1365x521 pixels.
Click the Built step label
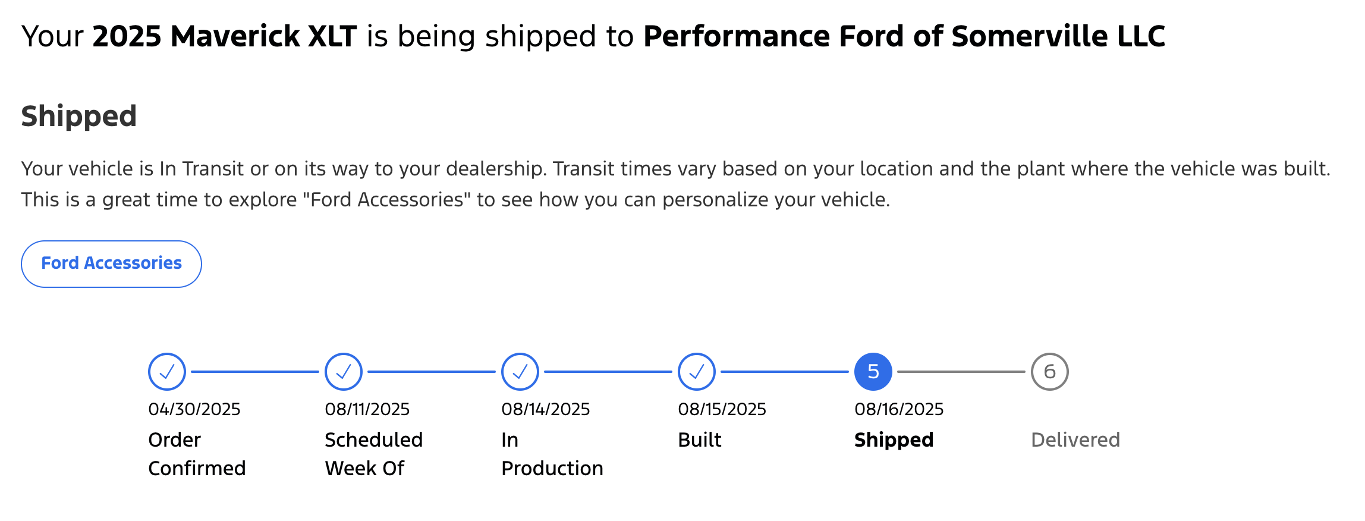[699, 440]
